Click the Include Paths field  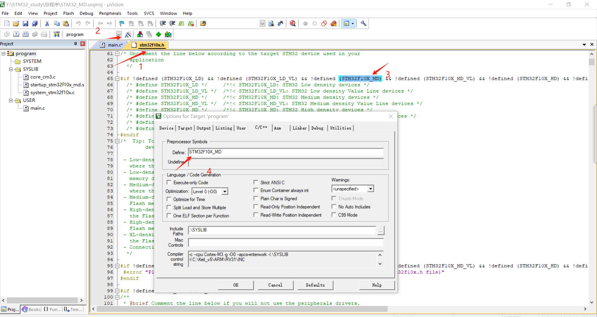coord(282,230)
